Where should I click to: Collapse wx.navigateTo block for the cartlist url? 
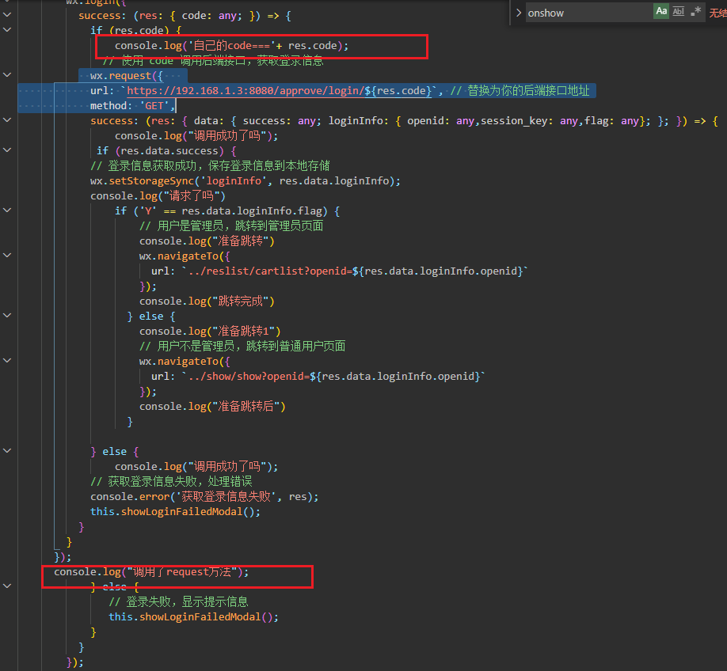(7, 255)
